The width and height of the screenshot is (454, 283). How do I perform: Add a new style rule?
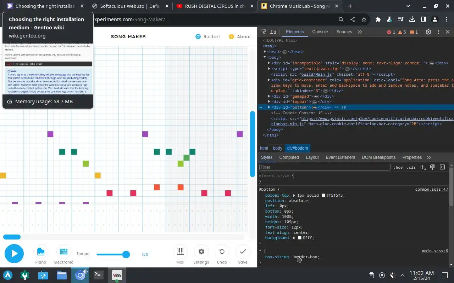pyautogui.click(x=422, y=167)
